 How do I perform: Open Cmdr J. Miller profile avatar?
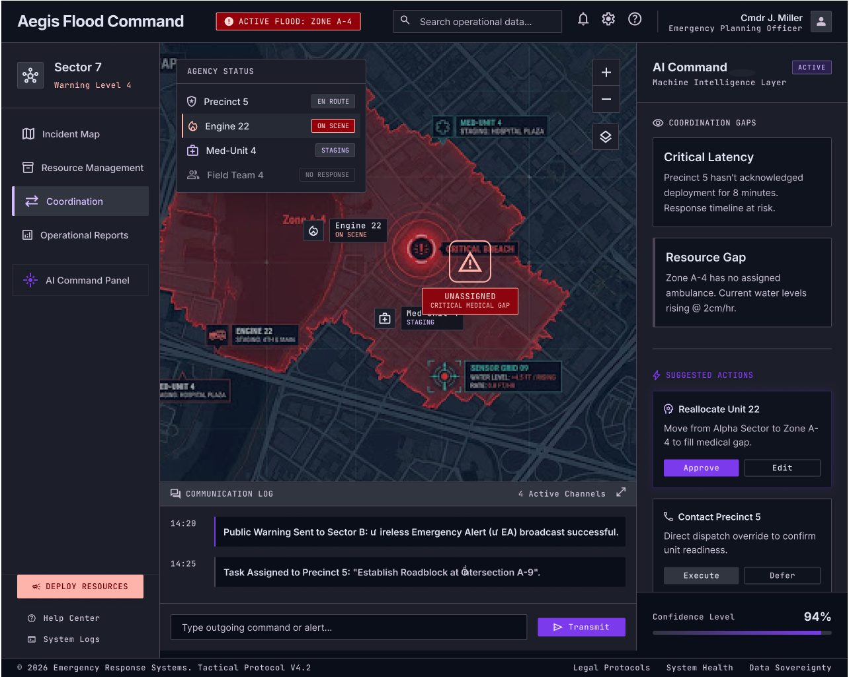(821, 21)
